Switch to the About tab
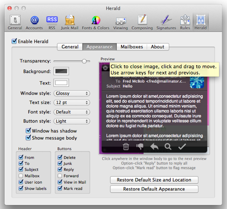227x209 pixels. (x=158, y=47)
